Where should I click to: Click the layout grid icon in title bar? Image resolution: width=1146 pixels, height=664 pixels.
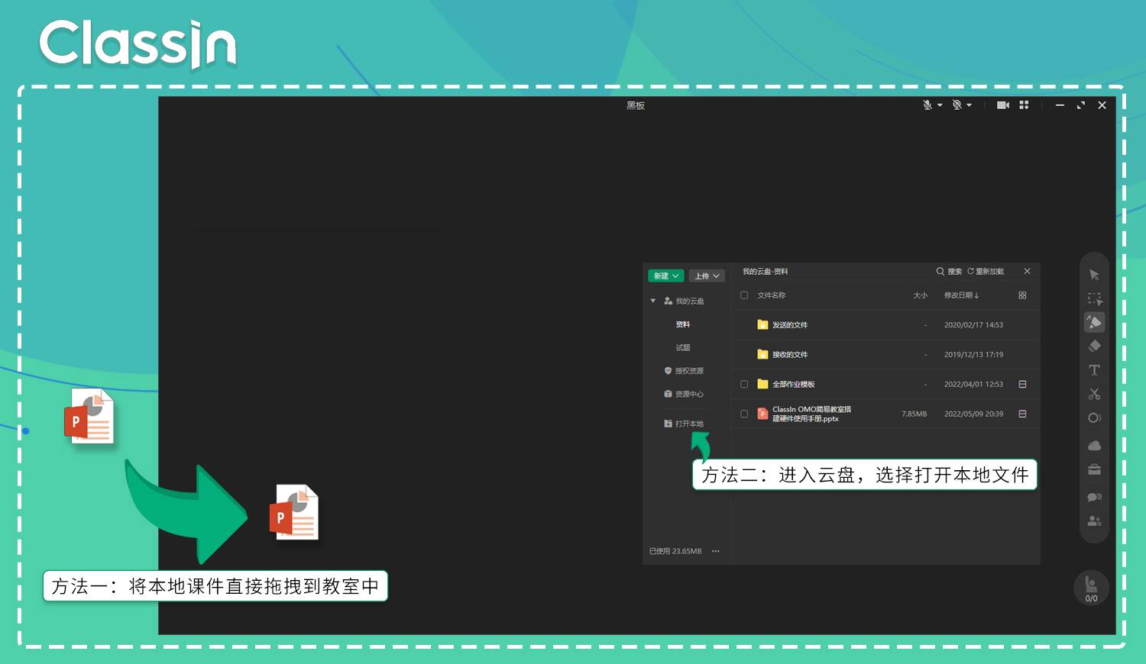[1024, 105]
